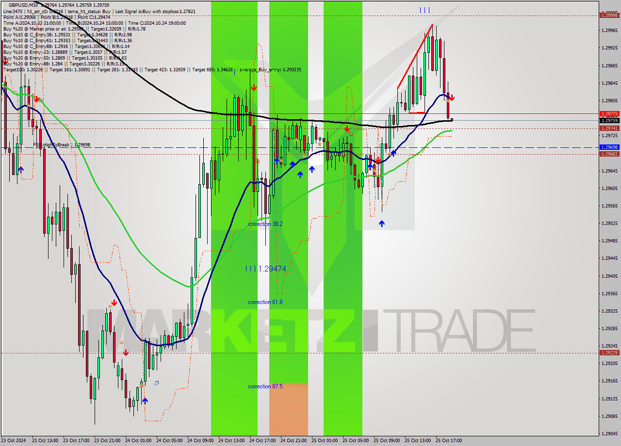This screenshot has height=446, width=621.
Task: Select 'average_Buy_entry: 1.290235' label
Action: point(270,70)
